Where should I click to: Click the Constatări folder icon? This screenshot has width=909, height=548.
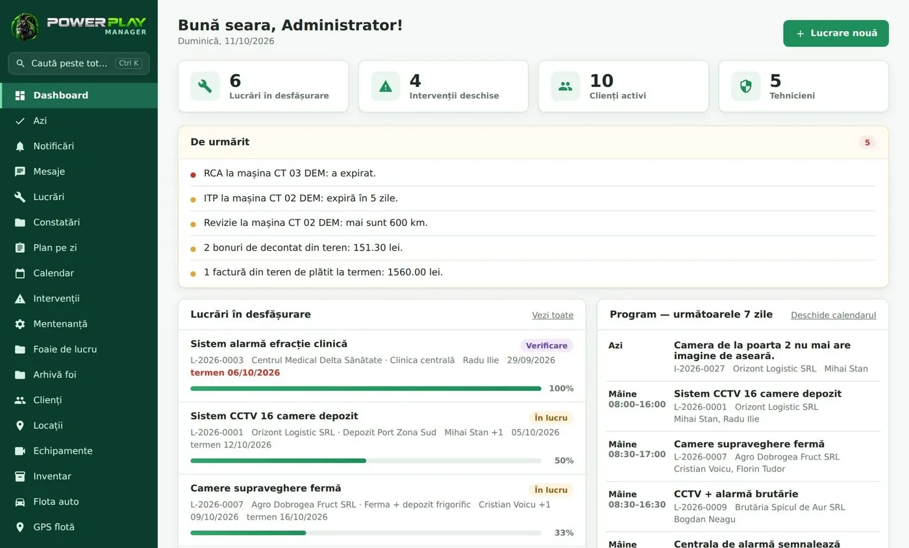tap(20, 222)
